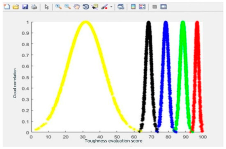Toggle the Pan hand tool
This screenshot has width=226, height=149.
(x=77, y=7)
